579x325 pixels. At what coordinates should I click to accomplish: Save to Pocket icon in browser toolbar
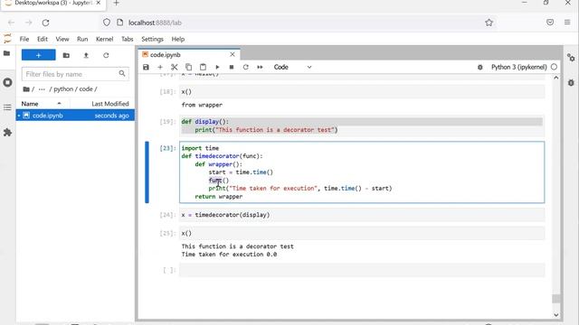coord(550,23)
